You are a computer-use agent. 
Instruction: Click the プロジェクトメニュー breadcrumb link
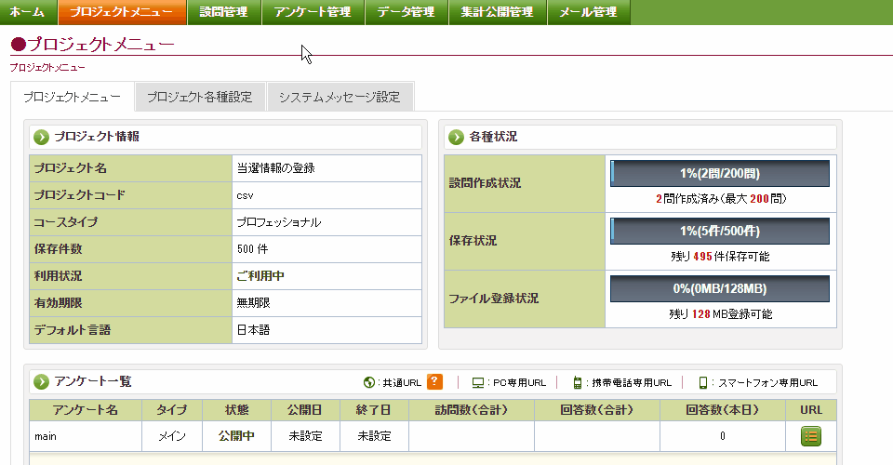(x=47, y=68)
